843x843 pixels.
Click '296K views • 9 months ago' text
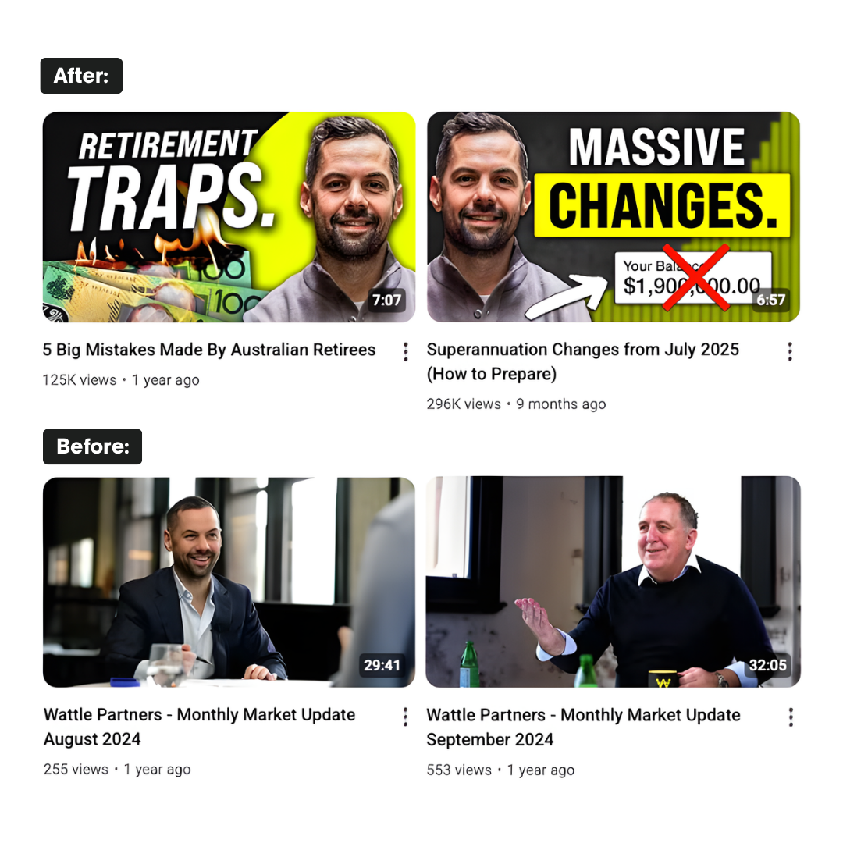click(x=516, y=404)
